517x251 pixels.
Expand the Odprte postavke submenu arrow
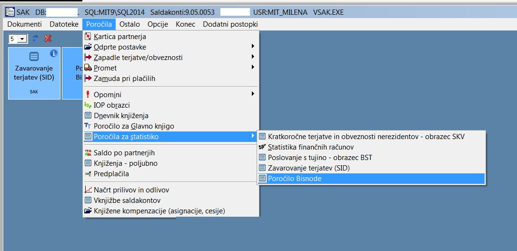[253, 46]
